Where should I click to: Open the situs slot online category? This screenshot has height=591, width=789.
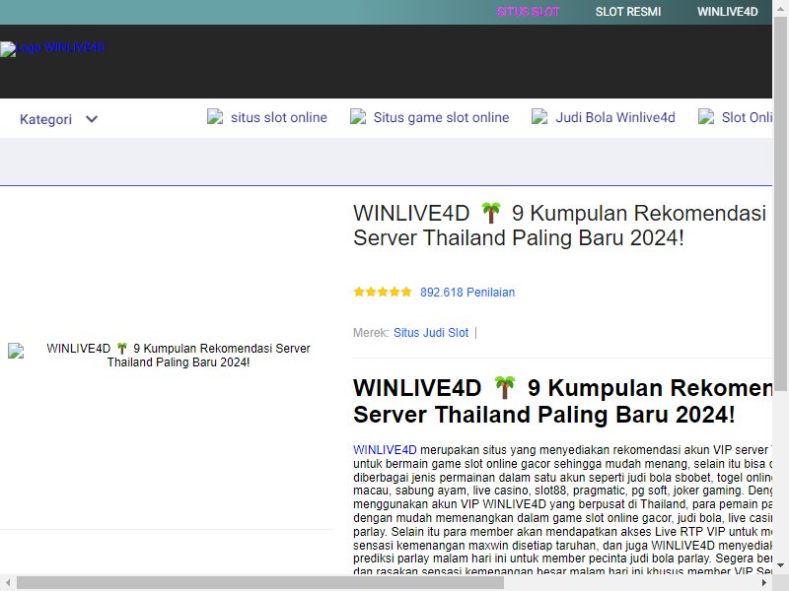click(x=279, y=117)
